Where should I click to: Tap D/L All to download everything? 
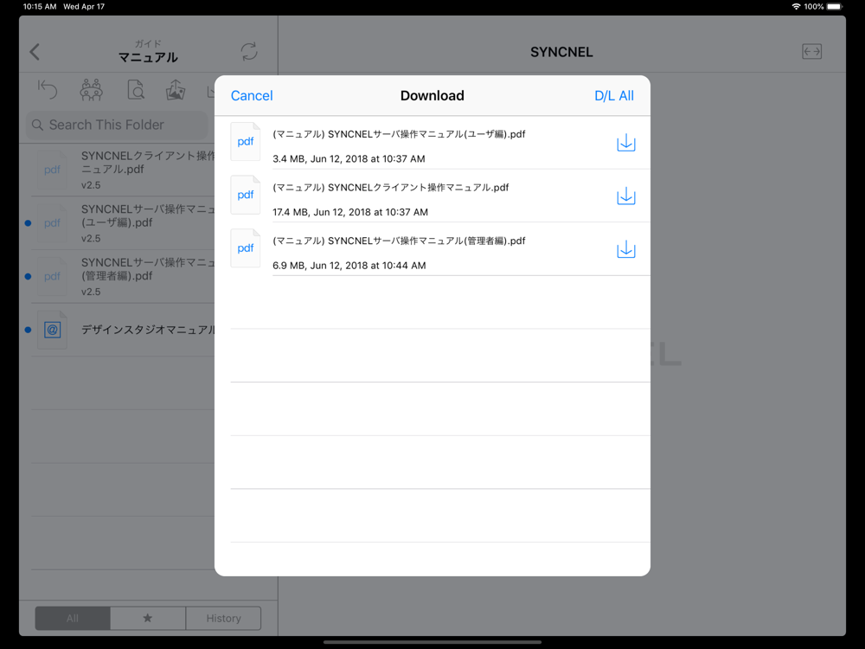614,95
